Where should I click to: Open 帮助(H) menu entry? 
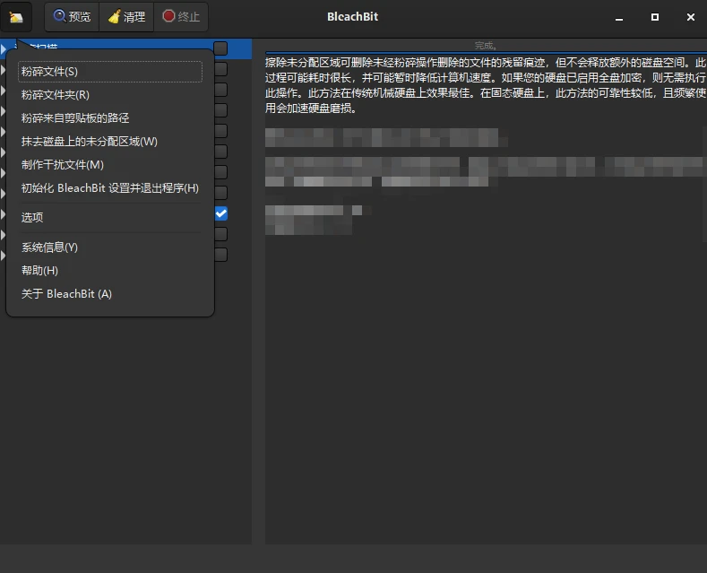[x=109, y=271]
